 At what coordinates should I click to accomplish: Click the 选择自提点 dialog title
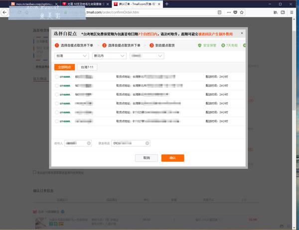pos(65,34)
